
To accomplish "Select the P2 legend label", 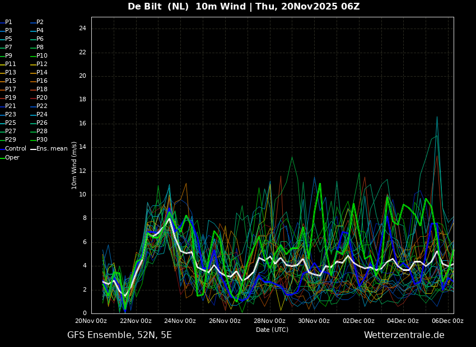I will [x=38, y=22].
